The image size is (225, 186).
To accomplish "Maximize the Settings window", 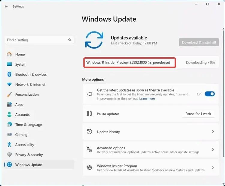I will point(208,4).
